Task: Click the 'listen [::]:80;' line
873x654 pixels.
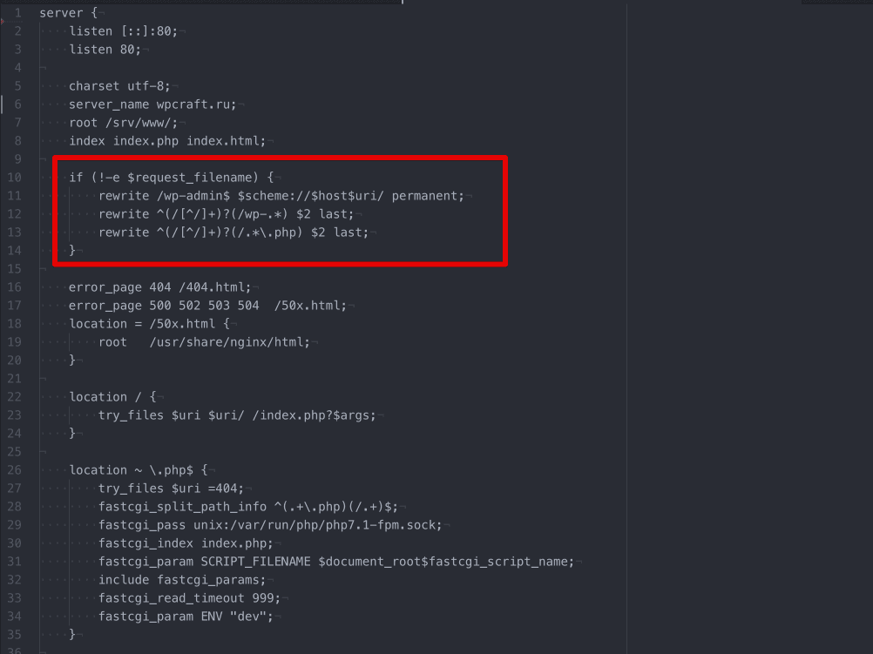Action: 123,31
